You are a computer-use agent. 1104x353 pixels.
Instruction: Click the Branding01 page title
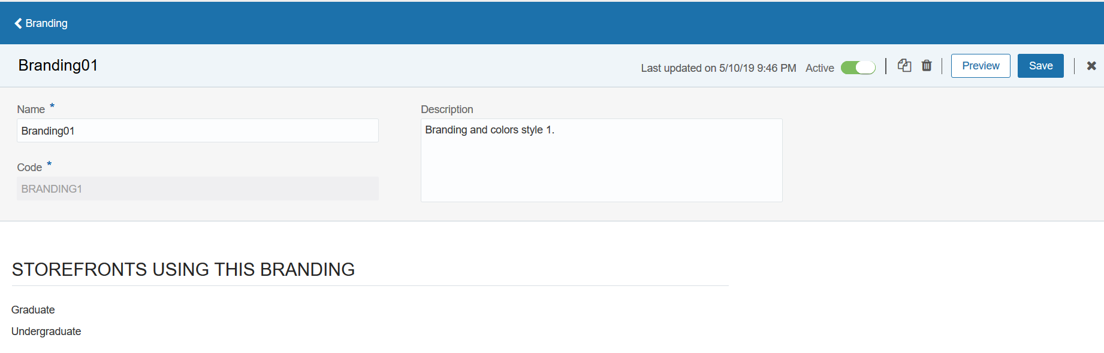pyautogui.click(x=58, y=65)
